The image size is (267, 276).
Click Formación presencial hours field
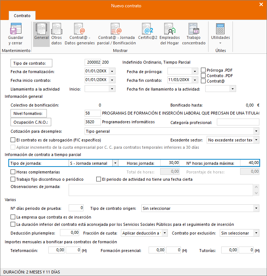pos(174,250)
